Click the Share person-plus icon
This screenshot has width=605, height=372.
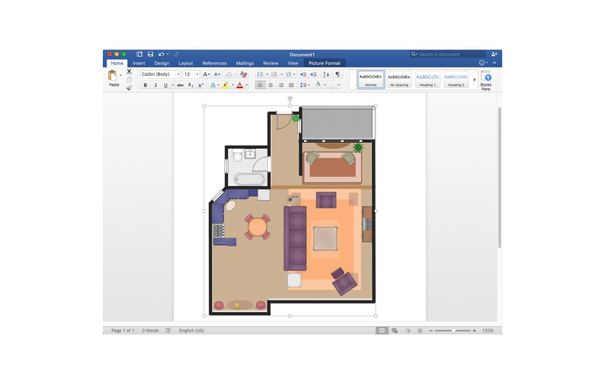coord(494,54)
